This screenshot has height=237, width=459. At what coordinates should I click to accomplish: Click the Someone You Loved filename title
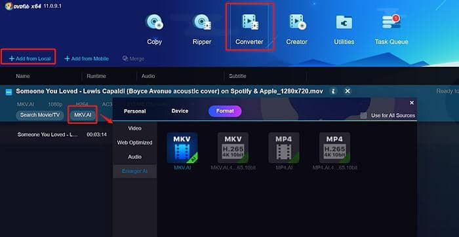pyautogui.click(x=169, y=91)
